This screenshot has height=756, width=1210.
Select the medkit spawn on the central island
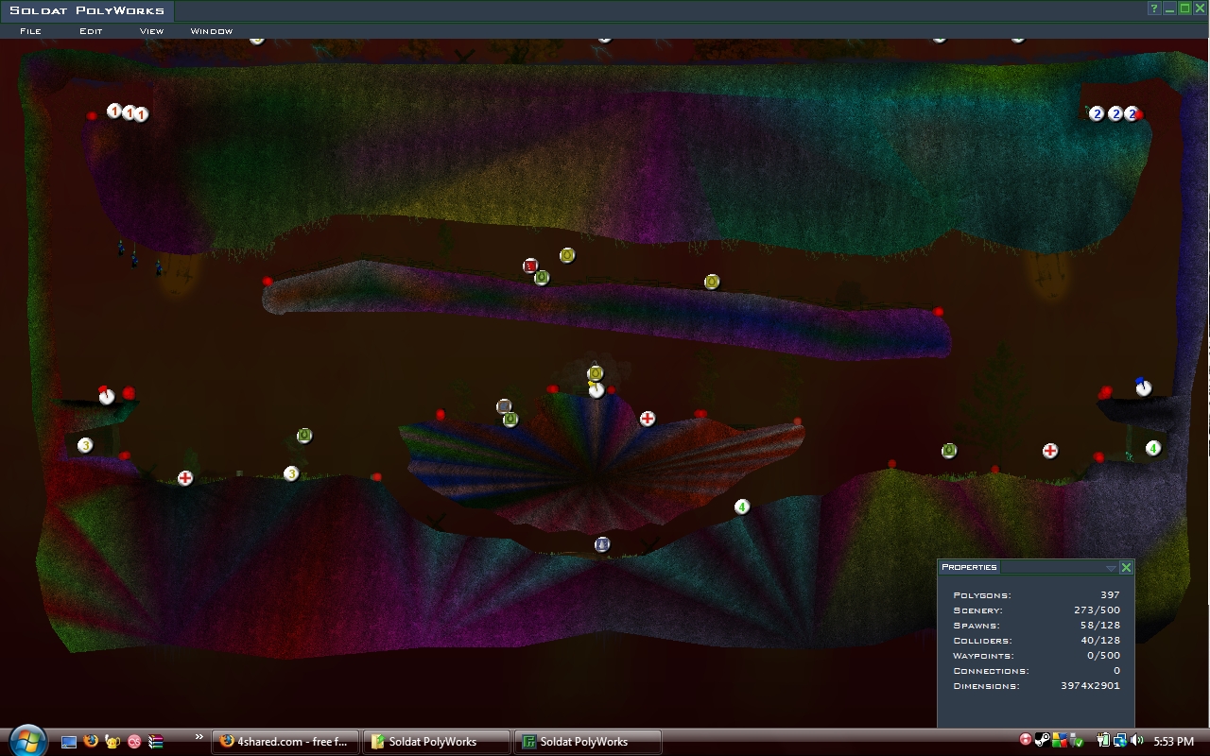tap(648, 419)
